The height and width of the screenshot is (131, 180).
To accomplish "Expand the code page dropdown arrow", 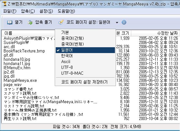I will (117, 23).
